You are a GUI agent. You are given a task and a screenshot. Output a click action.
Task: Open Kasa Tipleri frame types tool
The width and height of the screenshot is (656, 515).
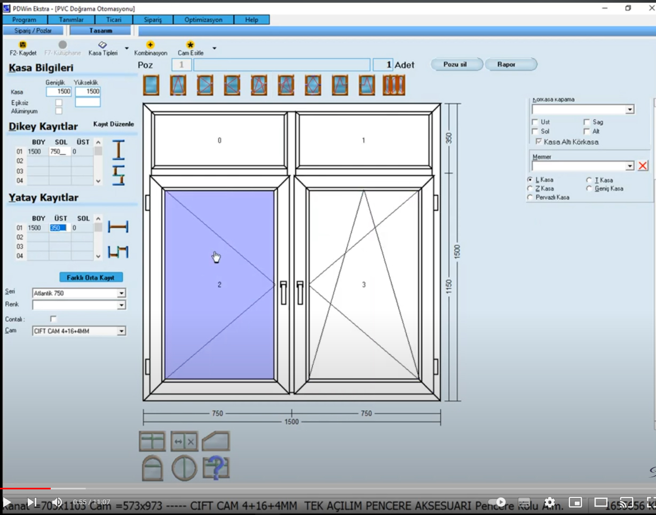pos(102,45)
